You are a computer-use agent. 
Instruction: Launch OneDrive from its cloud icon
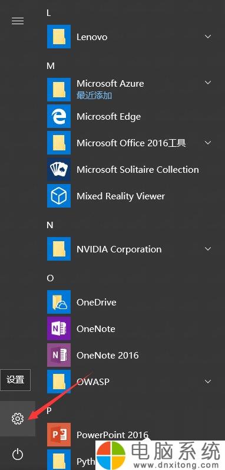point(59,302)
